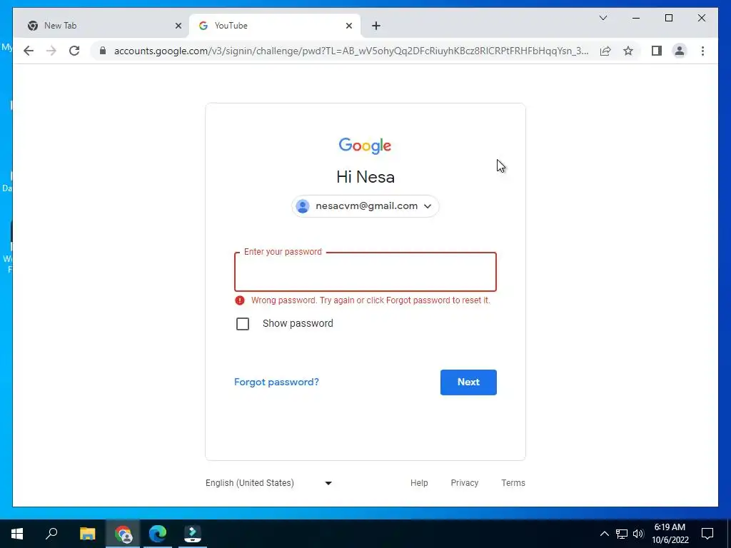Click the share page icon in address bar
731x548 pixels.
tap(605, 51)
